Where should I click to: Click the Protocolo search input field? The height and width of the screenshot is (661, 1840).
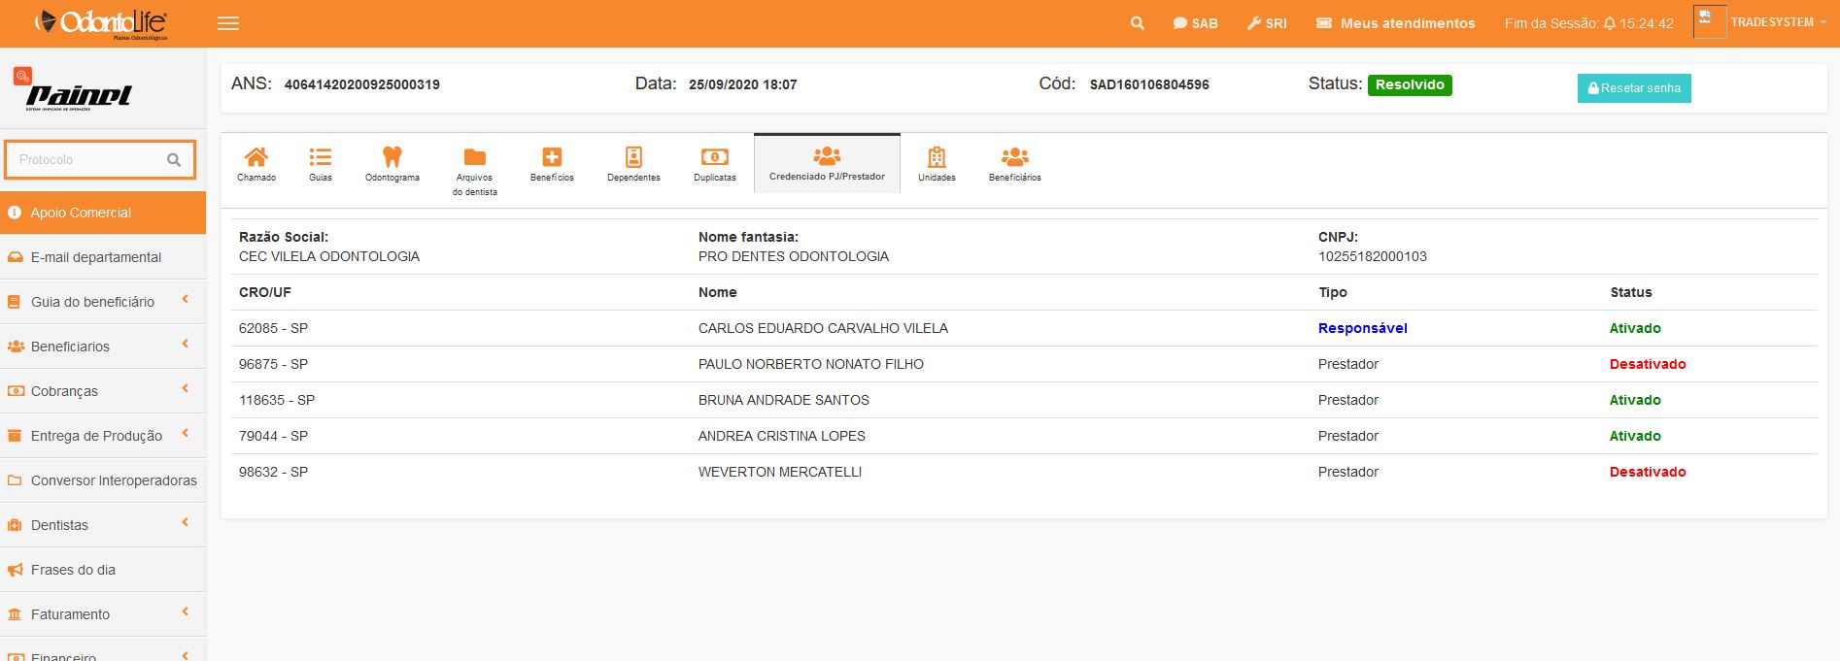[87, 160]
